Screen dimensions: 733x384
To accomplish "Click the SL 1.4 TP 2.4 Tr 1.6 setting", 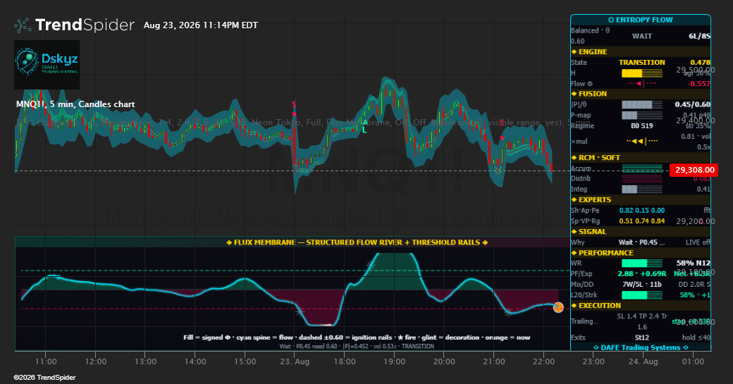I will [642, 321].
